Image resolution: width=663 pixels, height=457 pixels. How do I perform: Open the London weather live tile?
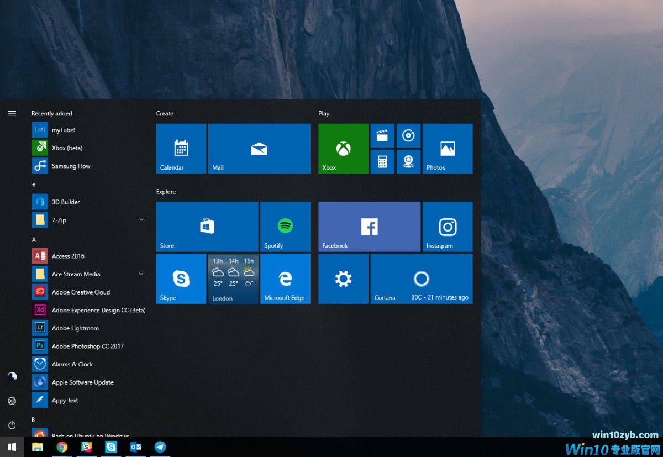(233, 279)
